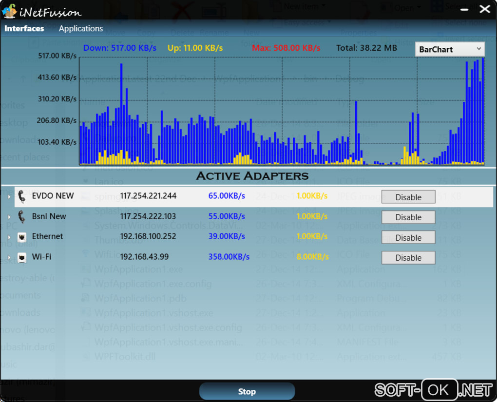Click the Bsnl New phone adapter icon
497x402 pixels.
point(21,217)
